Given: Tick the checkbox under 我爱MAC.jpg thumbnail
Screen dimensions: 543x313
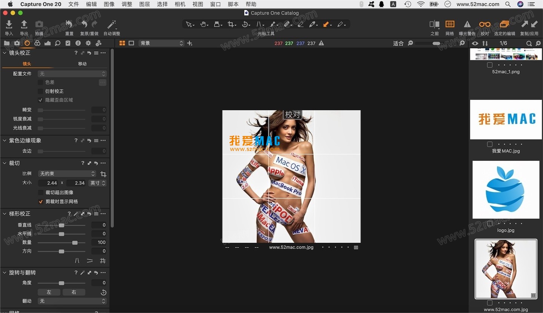Looking at the screenshot, I should point(489,144).
